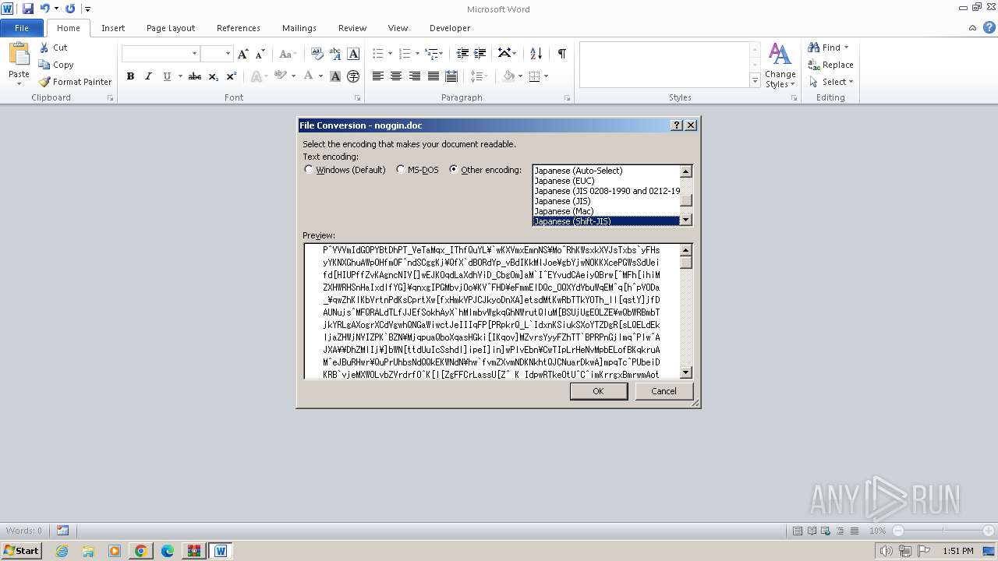998x561 pixels.
Task: Click Words: 0 in status bar
Action: coord(23,531)
